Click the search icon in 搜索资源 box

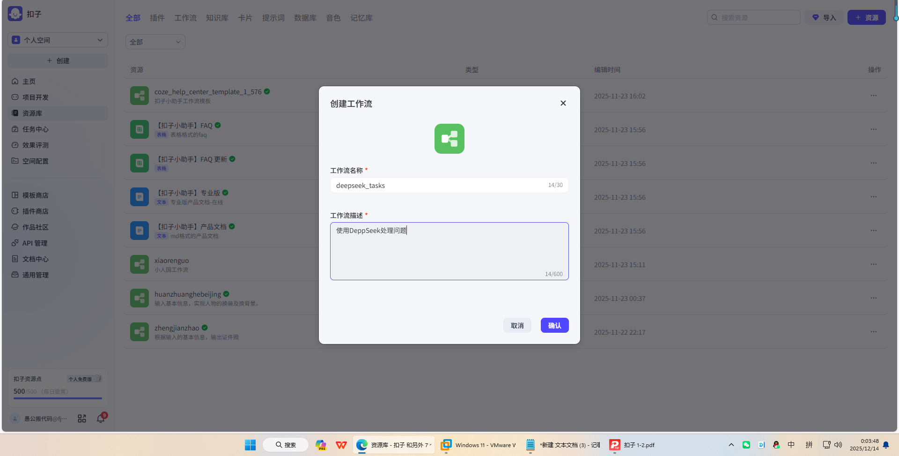click(x=714, y=17)
